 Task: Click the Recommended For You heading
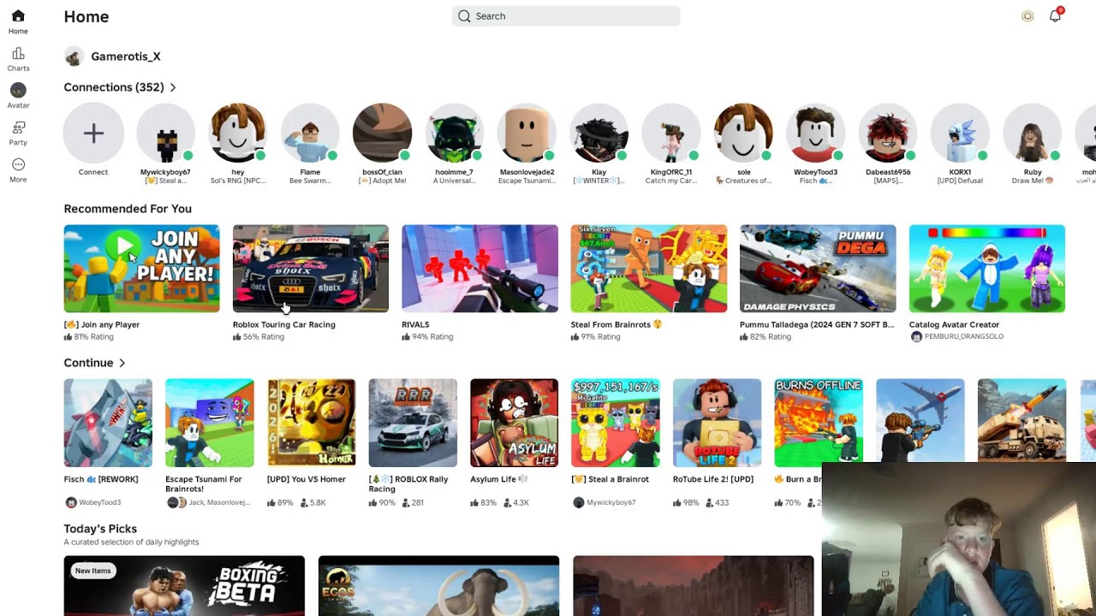pos(128,209)
